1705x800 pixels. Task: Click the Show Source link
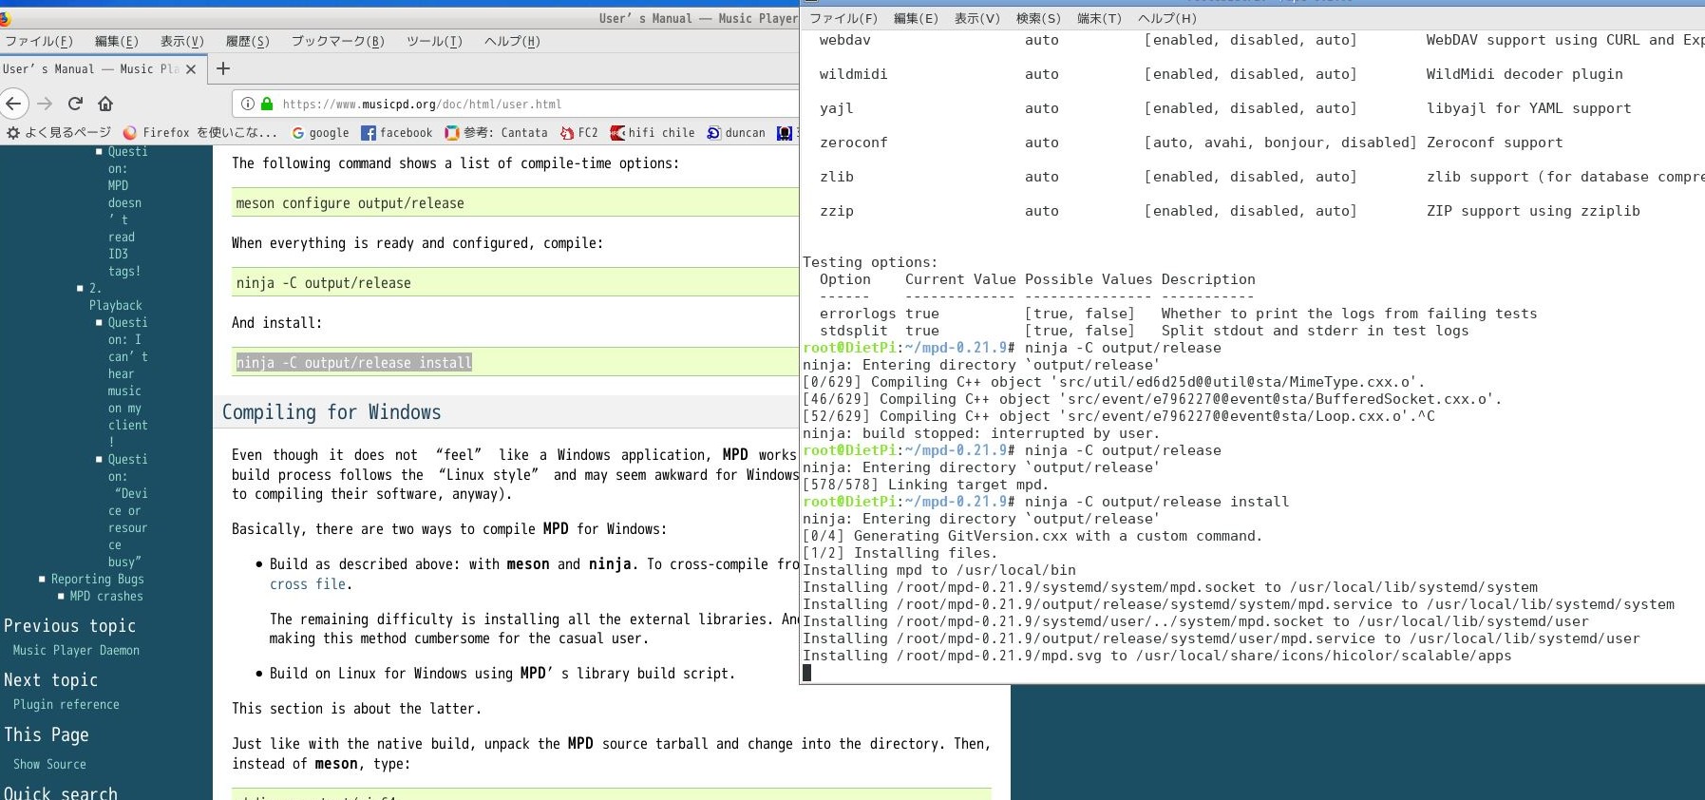(x=49, y=764)
